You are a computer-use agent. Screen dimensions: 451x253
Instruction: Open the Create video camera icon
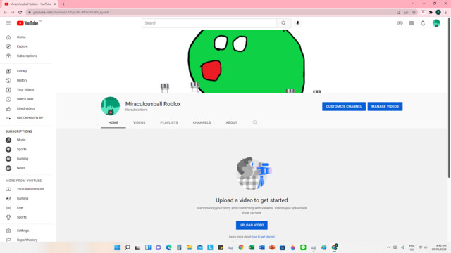(x=400, y=23)
